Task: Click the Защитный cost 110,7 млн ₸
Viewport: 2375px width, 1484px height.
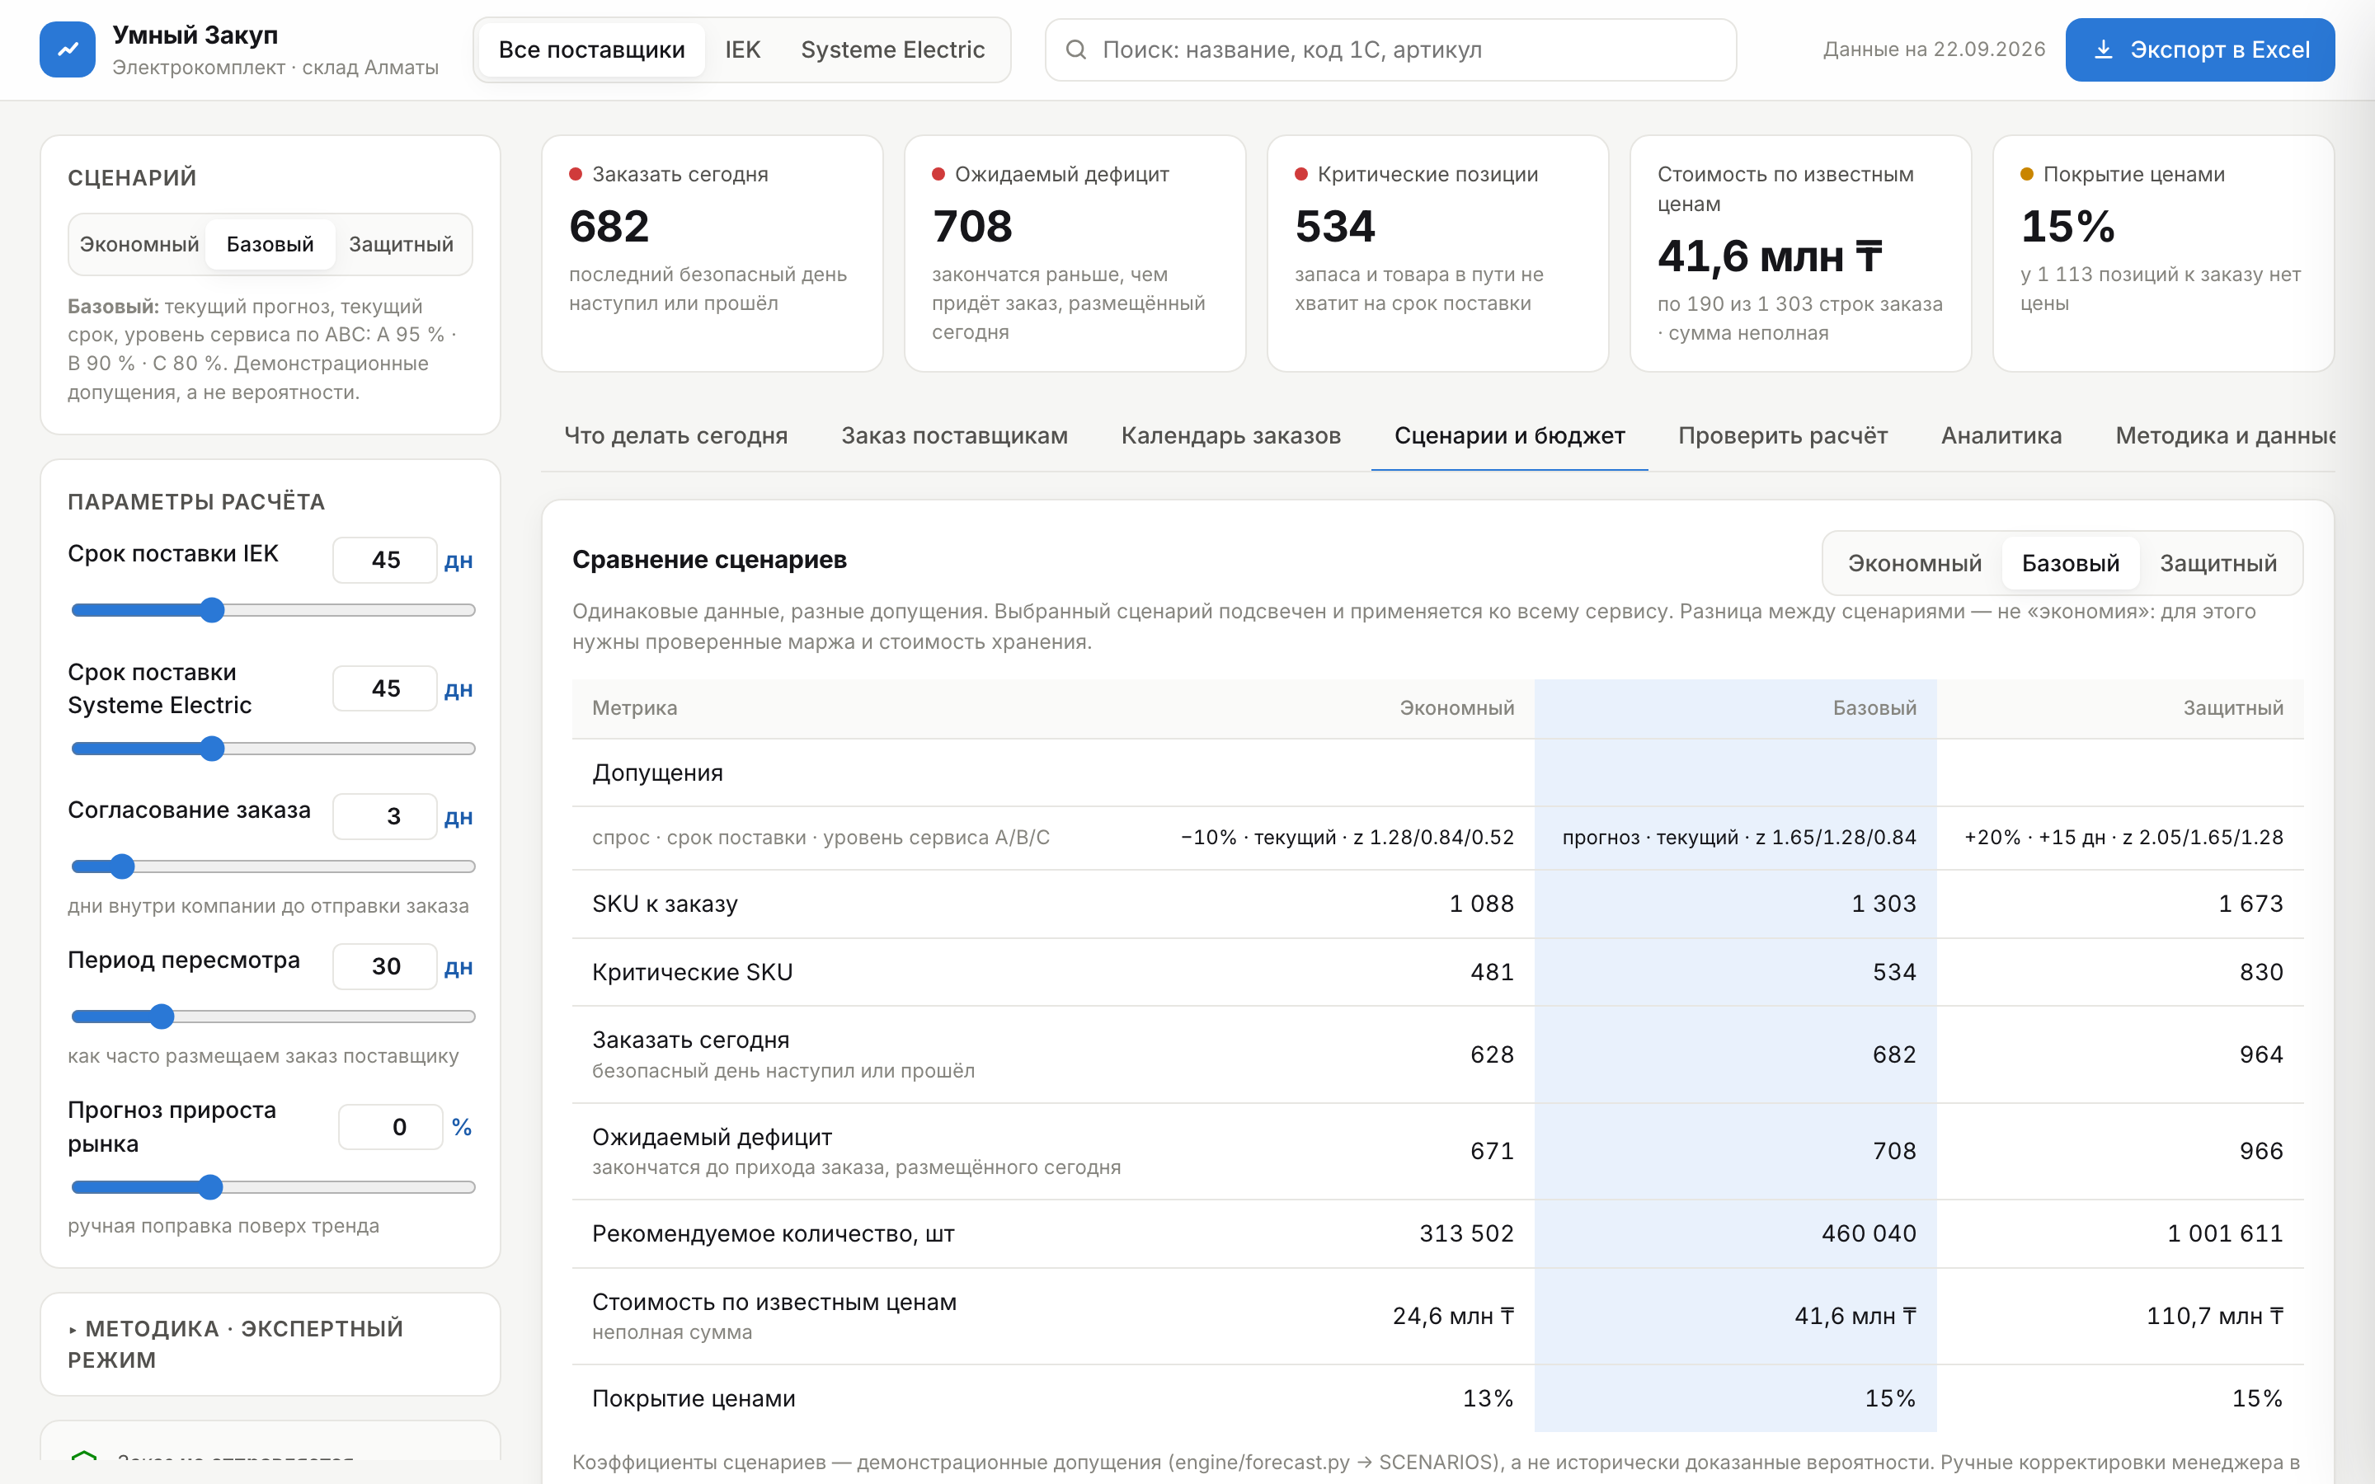Action: click(2214, 1315)
